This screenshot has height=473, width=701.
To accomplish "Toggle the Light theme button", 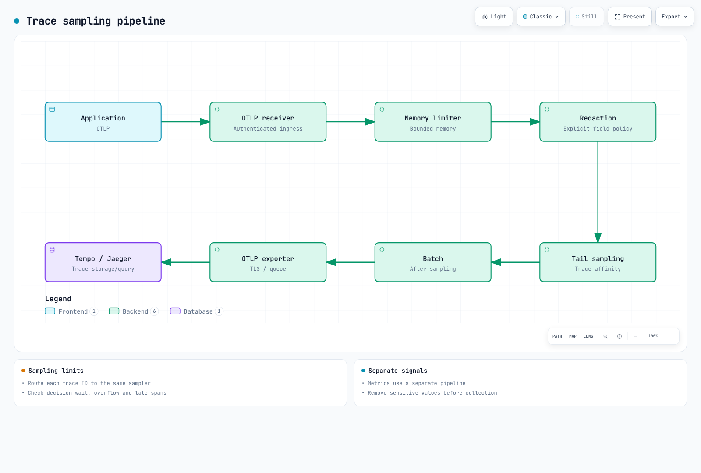I will point(494,17).
